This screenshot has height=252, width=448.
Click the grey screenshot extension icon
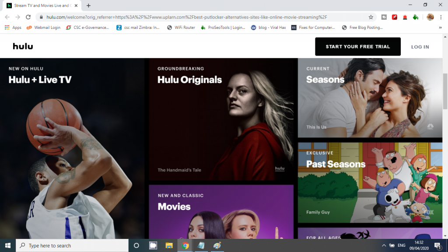click(x=384, y=17)
